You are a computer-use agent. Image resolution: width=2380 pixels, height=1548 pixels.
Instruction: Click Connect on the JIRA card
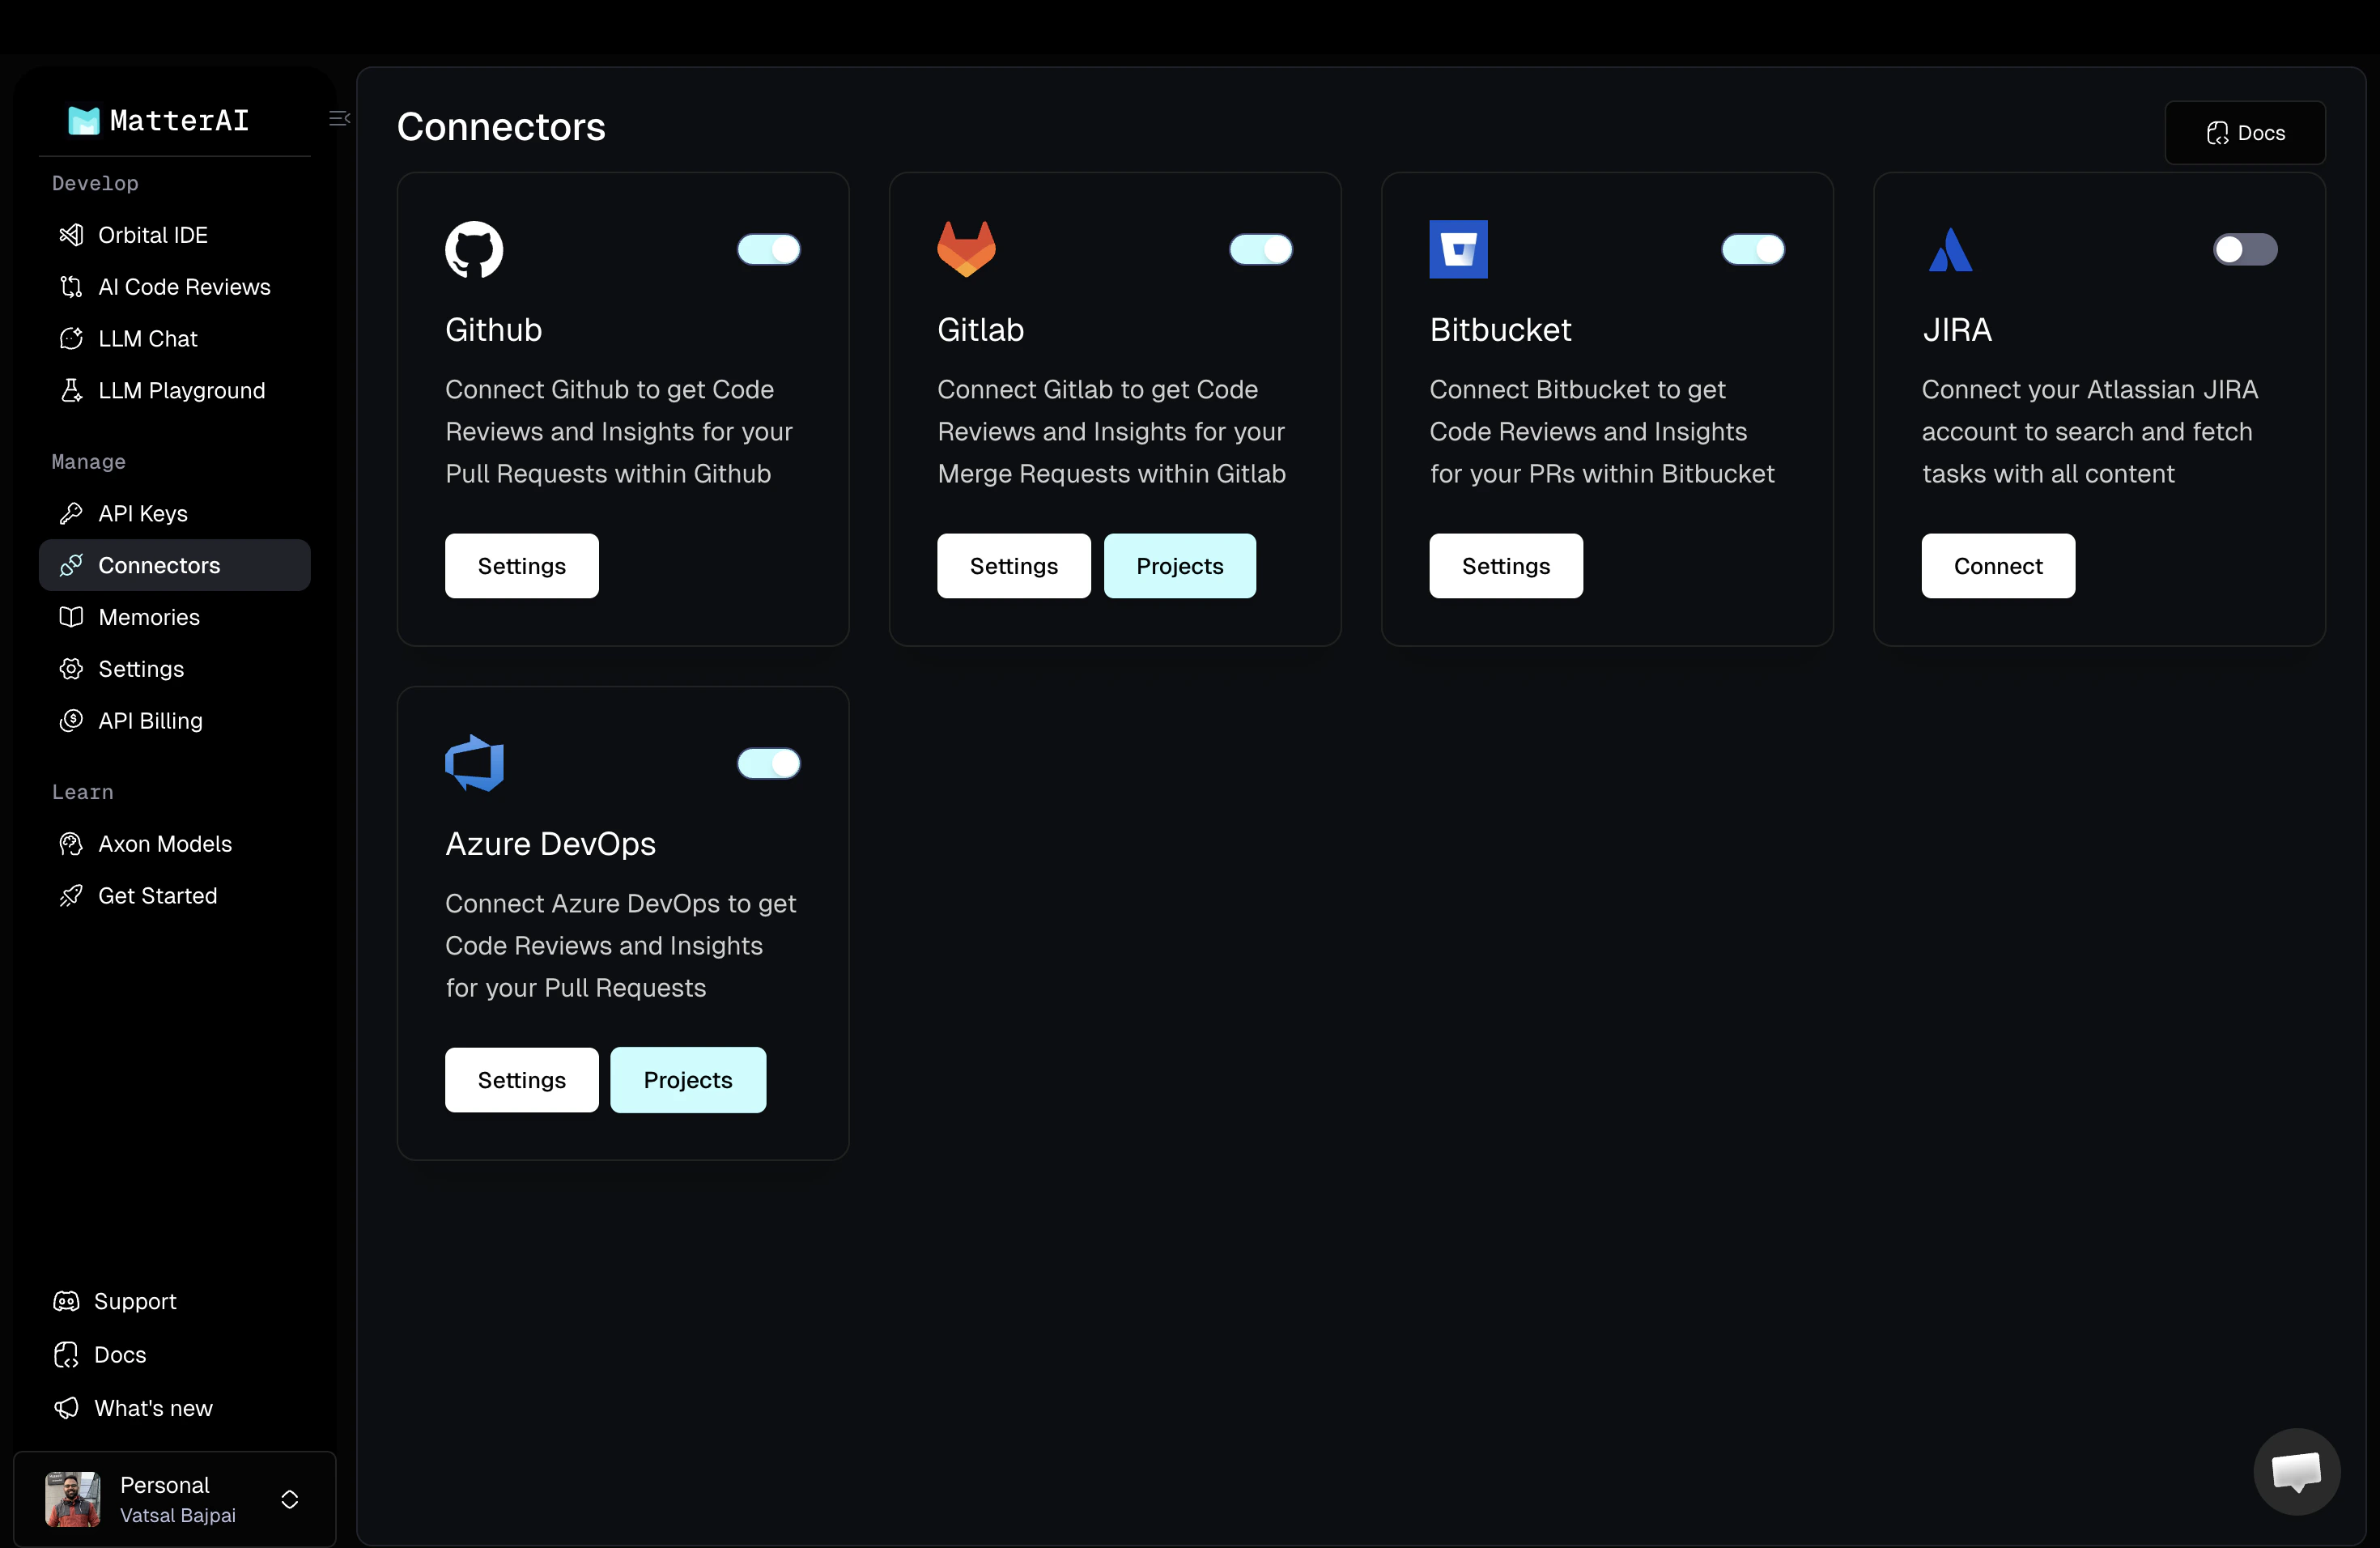click(1997, 566)
